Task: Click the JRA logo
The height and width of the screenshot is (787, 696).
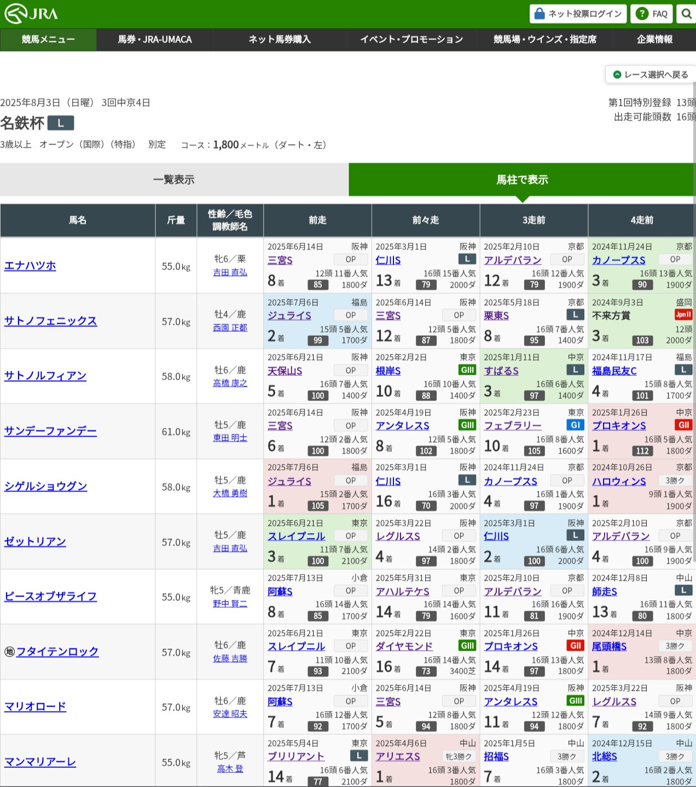Action: [x=31, y=14]
